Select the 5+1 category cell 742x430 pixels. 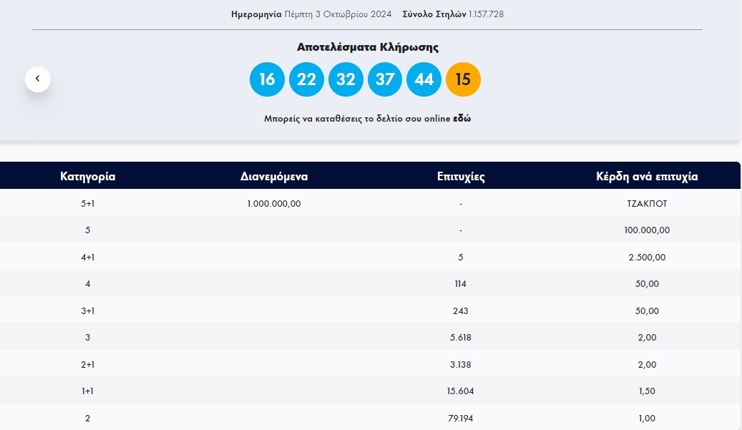(88, 203)
